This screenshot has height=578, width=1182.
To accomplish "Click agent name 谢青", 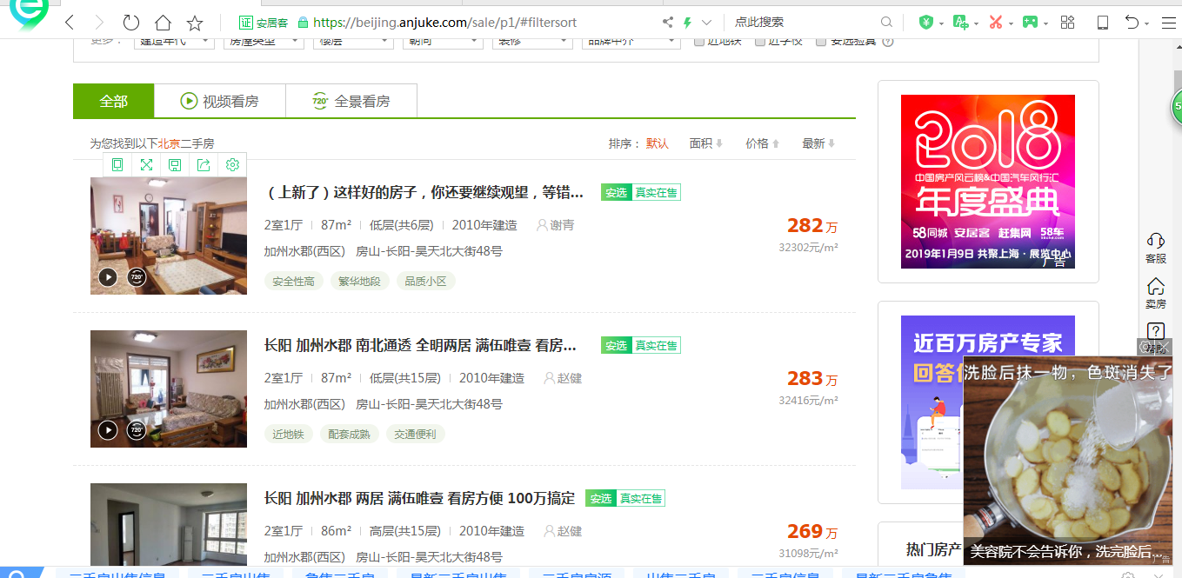I will (x=562, y=225).
